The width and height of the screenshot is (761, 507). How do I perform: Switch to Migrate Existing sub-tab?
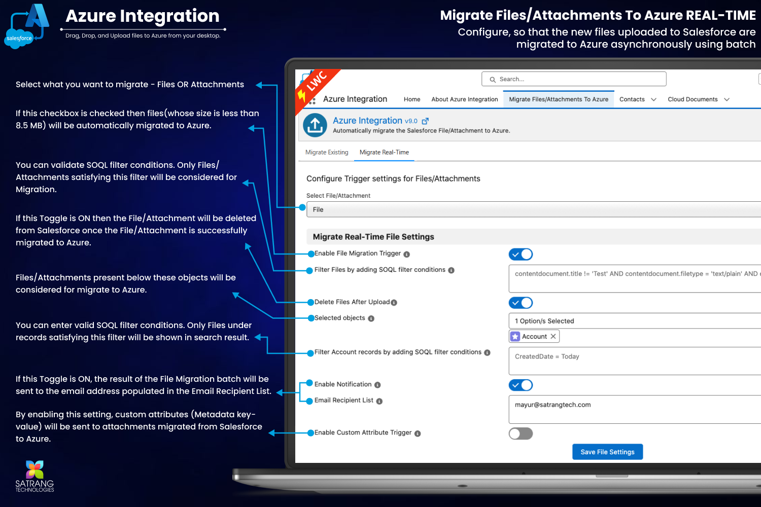click(x=327, y=152)
